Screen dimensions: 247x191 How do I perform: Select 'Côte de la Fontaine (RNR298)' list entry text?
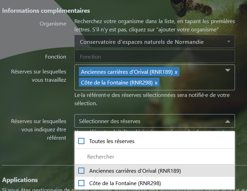click(125, 183)
